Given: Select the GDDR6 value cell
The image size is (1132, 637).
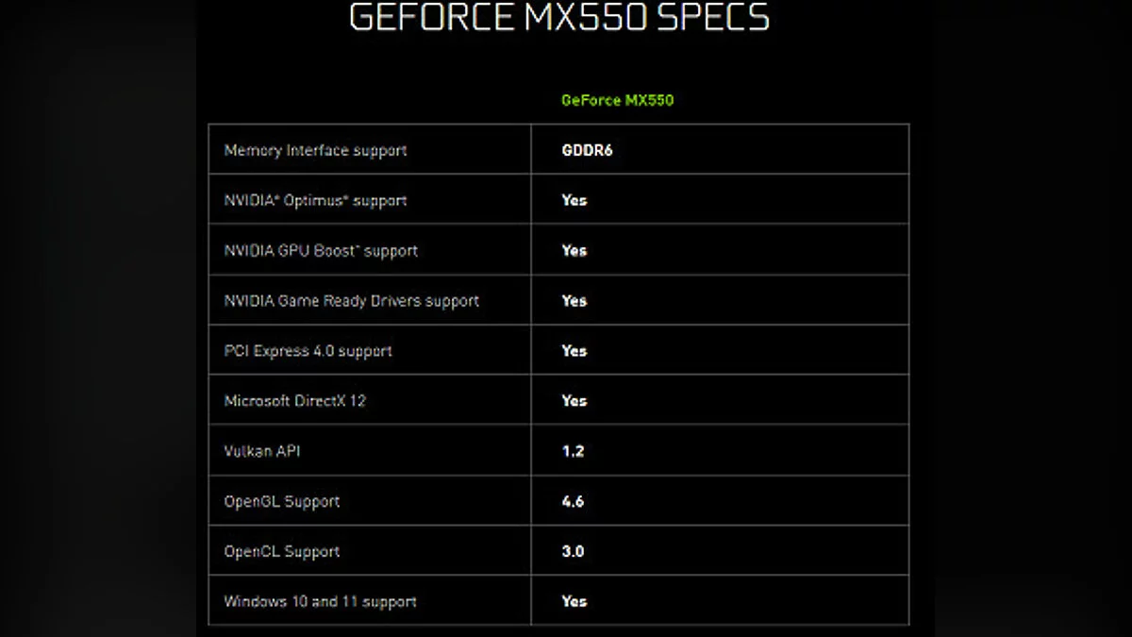Looking at the screenshot, I should coord(587,150).
